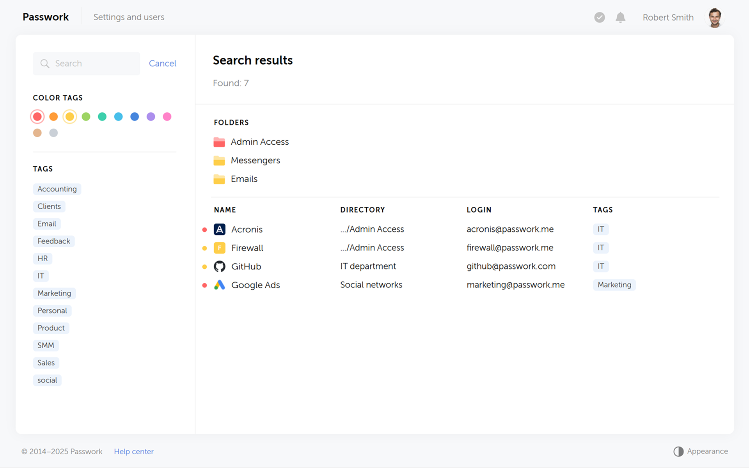Click the GitHub octocat icon
Image resolution: width=749 pixels, height=468 pixels.
coord(220,266)
